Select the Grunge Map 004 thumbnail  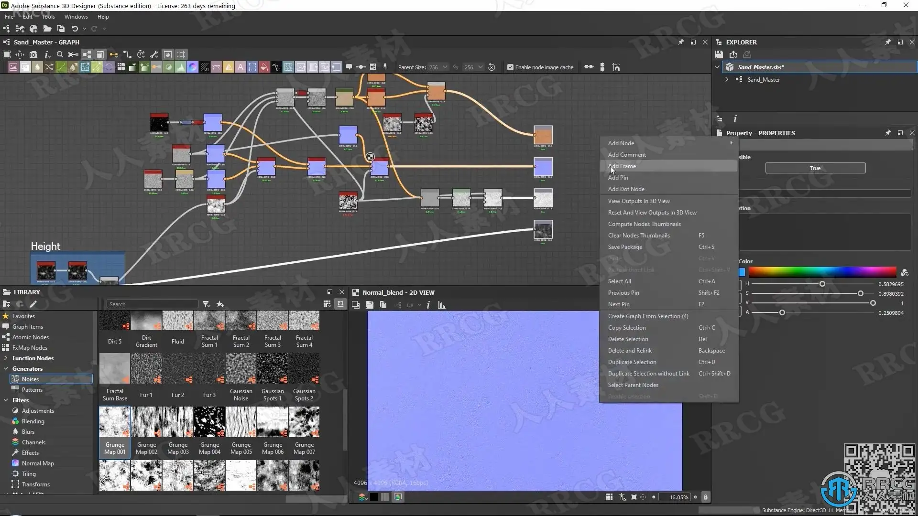point(209,422)
